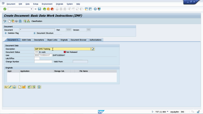
Task: Open the Extras menu
Action: (36, 4)
